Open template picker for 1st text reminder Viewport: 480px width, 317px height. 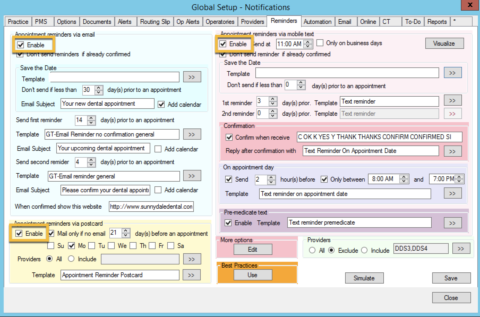pyautogui.click(x=452, y=101)
